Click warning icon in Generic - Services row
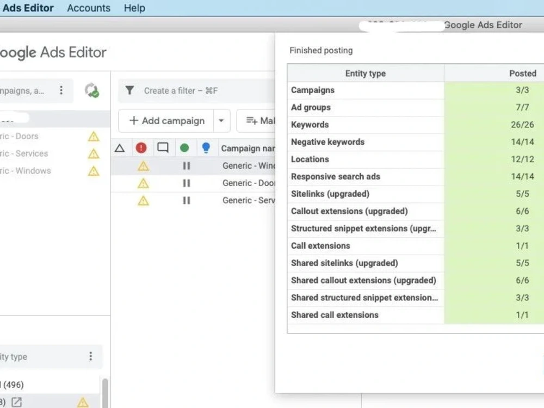Viewport: 544px width, 408px height. tap(143, 201)
